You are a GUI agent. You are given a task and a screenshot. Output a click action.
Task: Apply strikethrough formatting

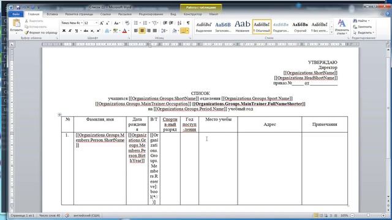click(x=86, y=31)
